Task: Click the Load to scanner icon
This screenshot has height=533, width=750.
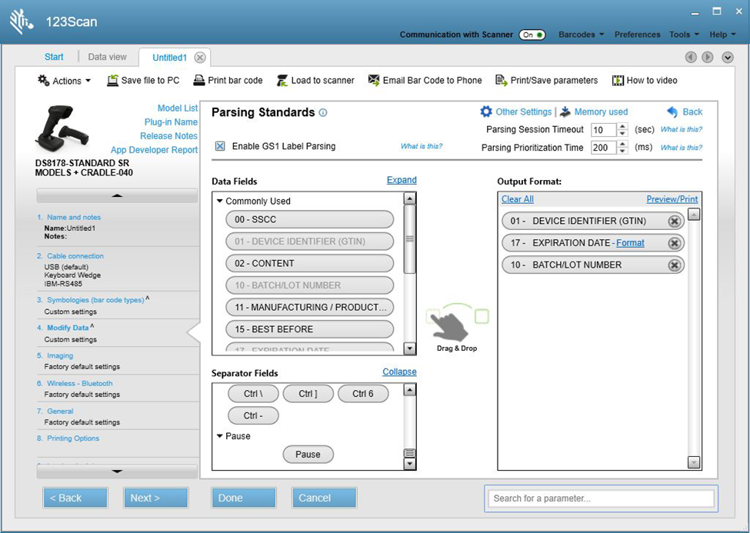Action: click(282, 81)
